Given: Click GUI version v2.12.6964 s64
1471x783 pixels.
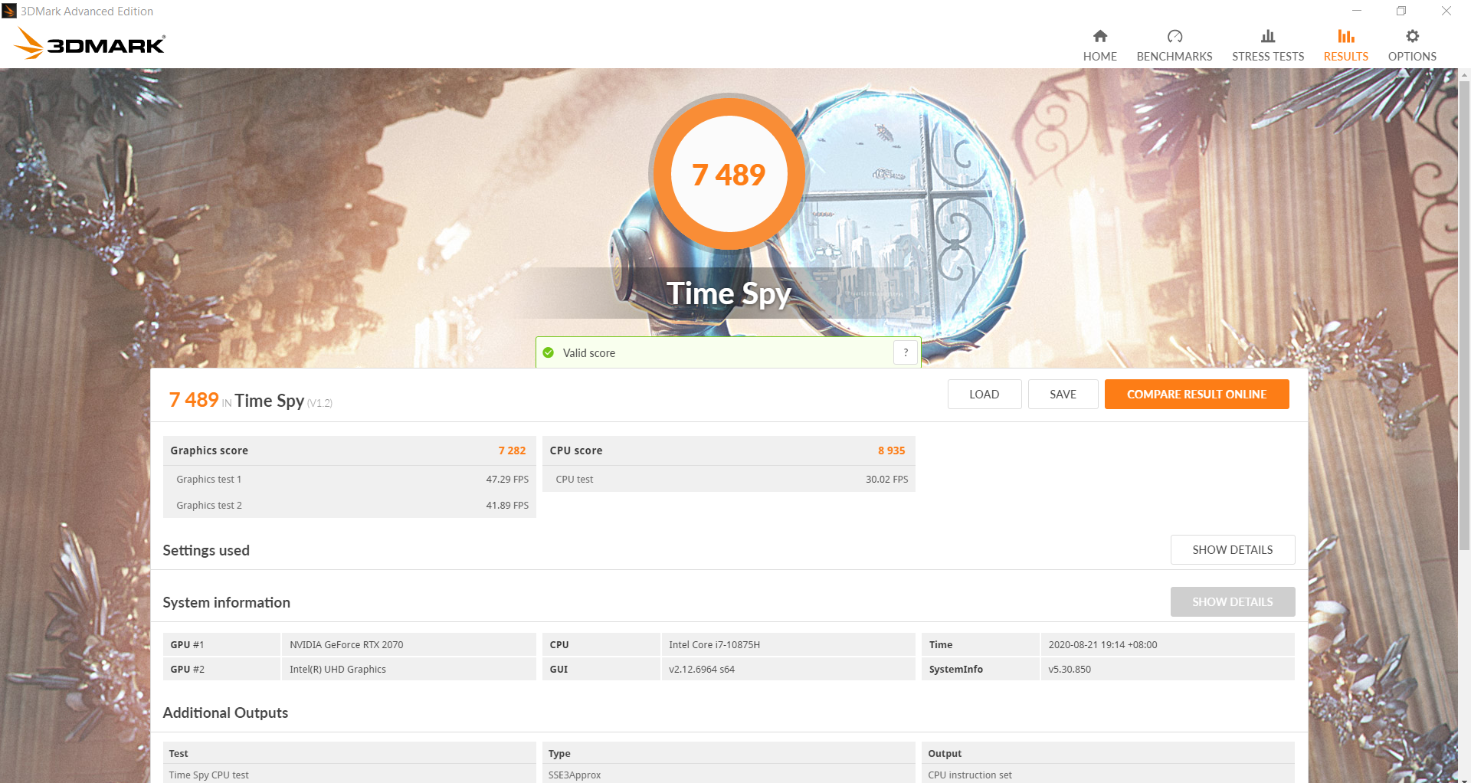Looking at the screenshot, I should [788, 669].
